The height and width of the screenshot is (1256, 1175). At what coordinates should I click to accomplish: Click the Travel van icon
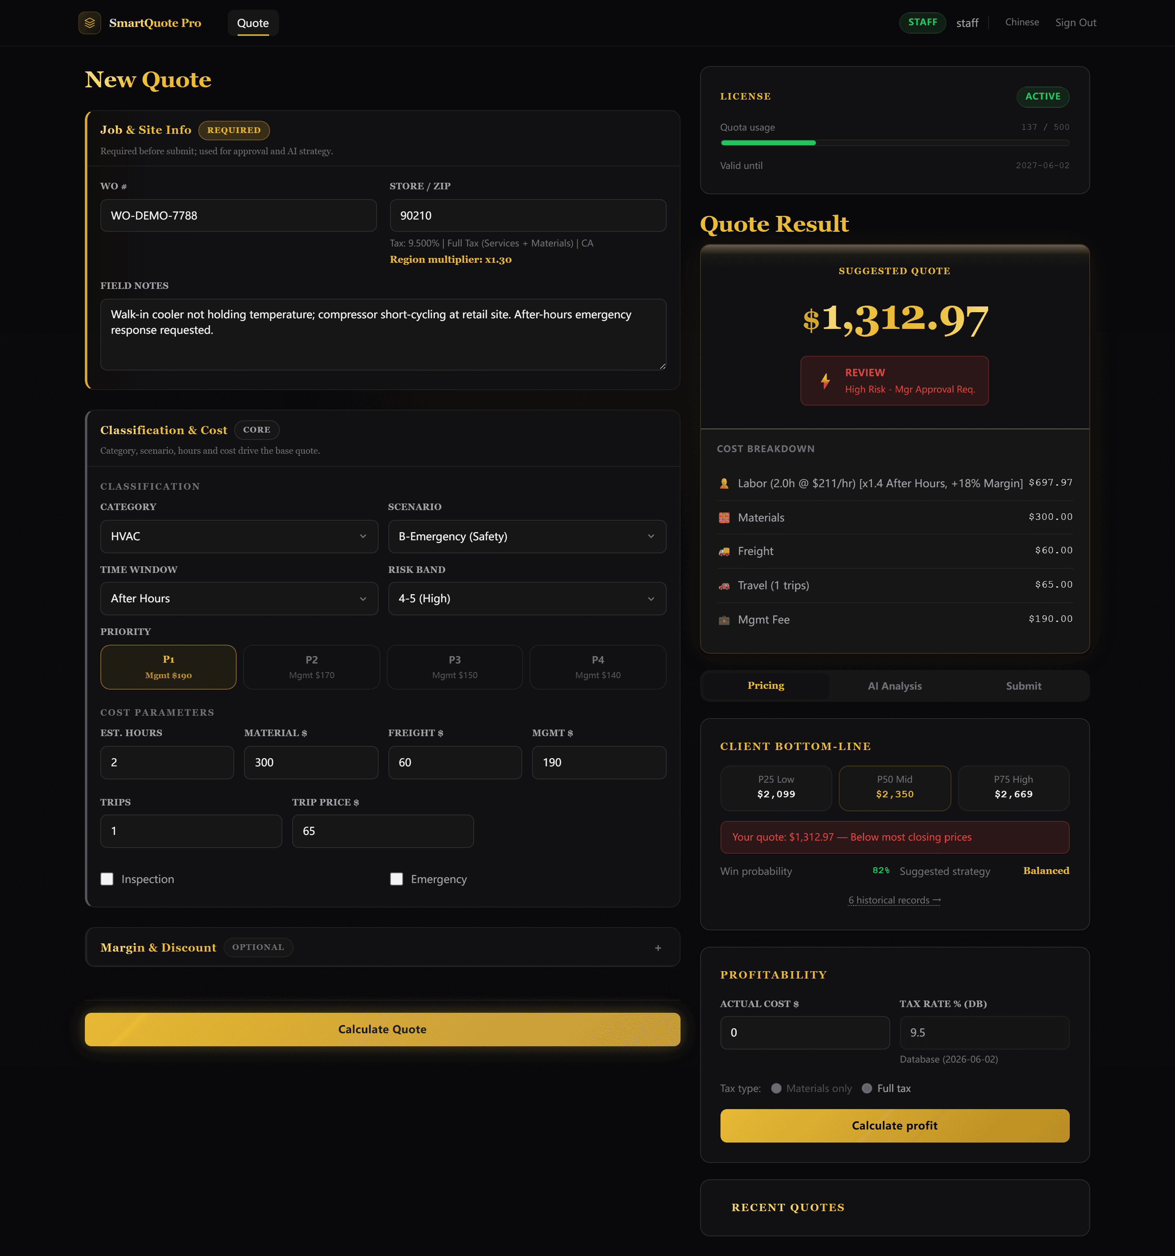[724, 586]
